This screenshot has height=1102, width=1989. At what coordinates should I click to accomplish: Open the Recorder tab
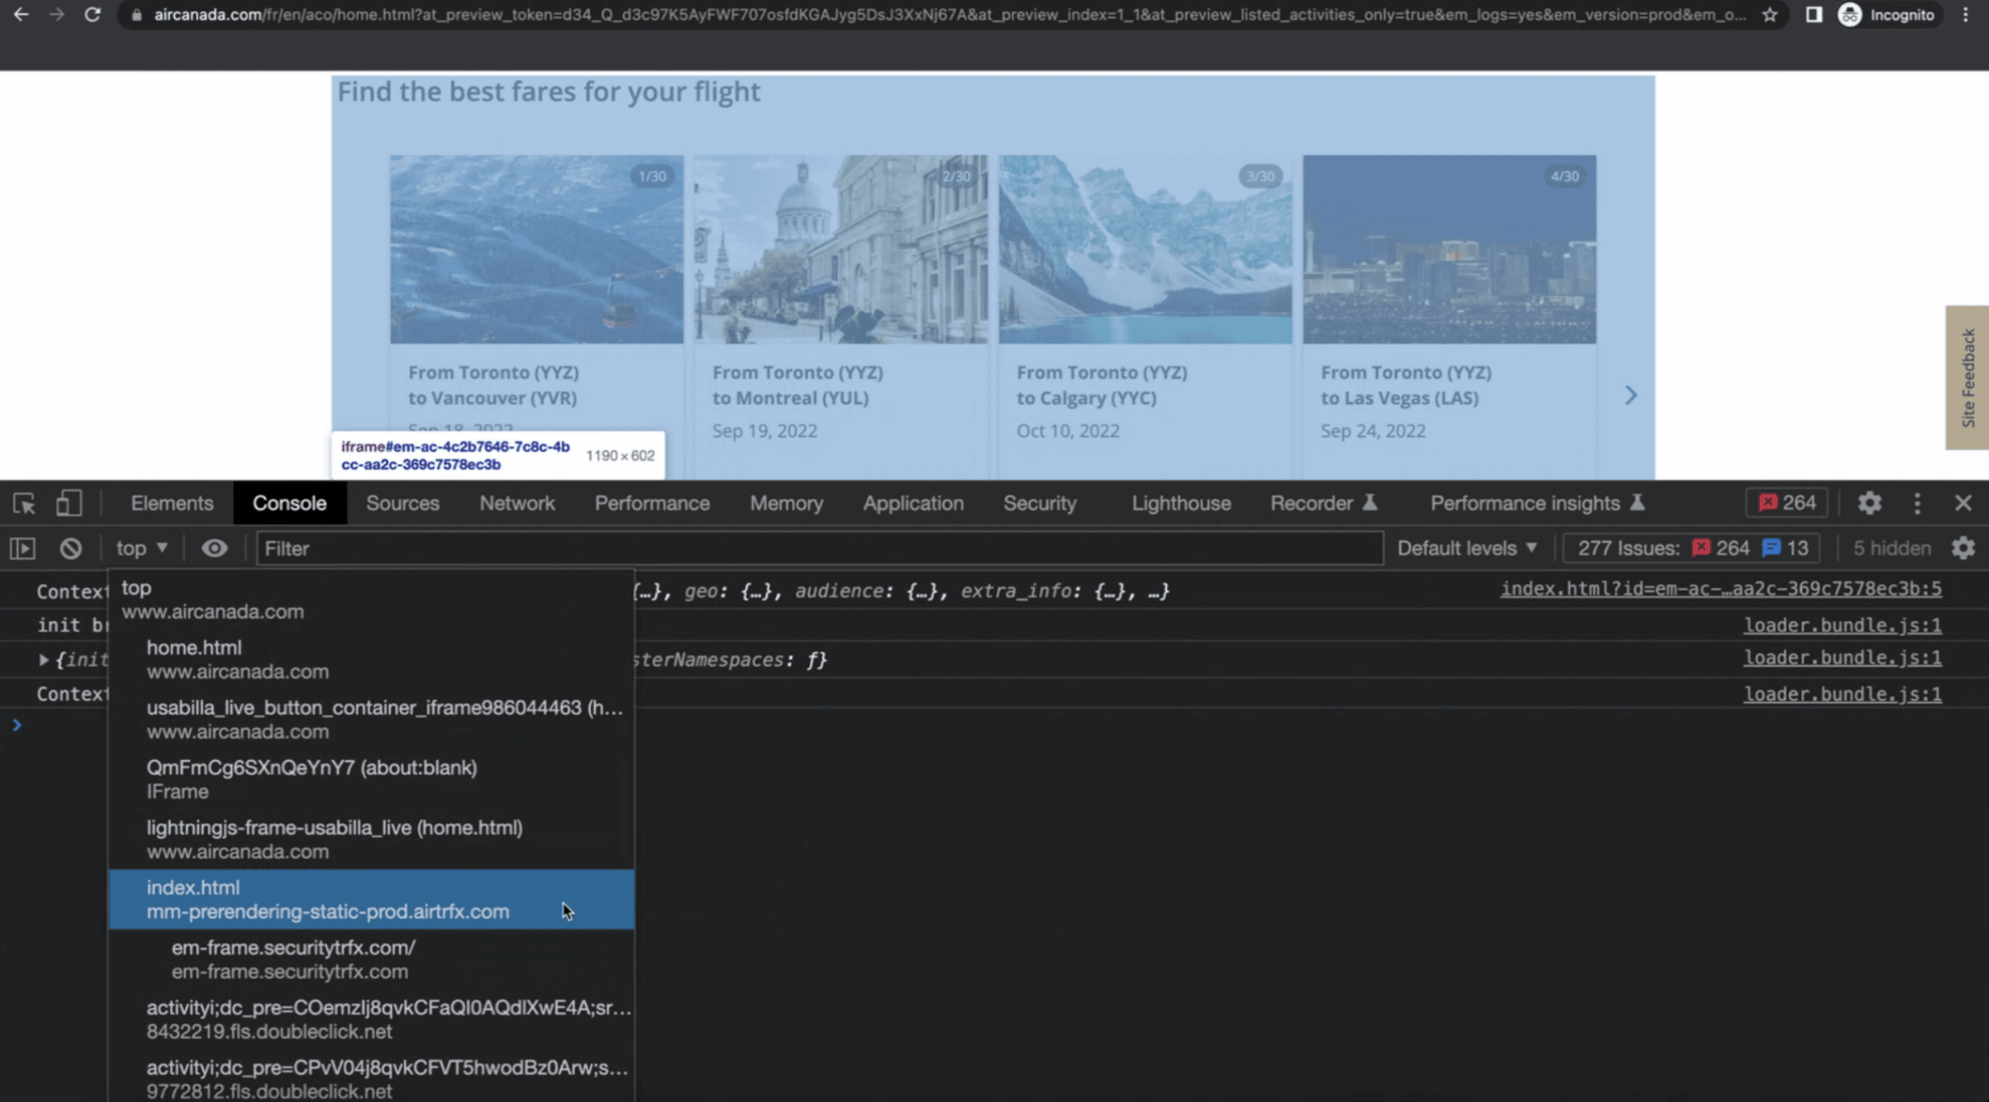[x=1323, y=503]
